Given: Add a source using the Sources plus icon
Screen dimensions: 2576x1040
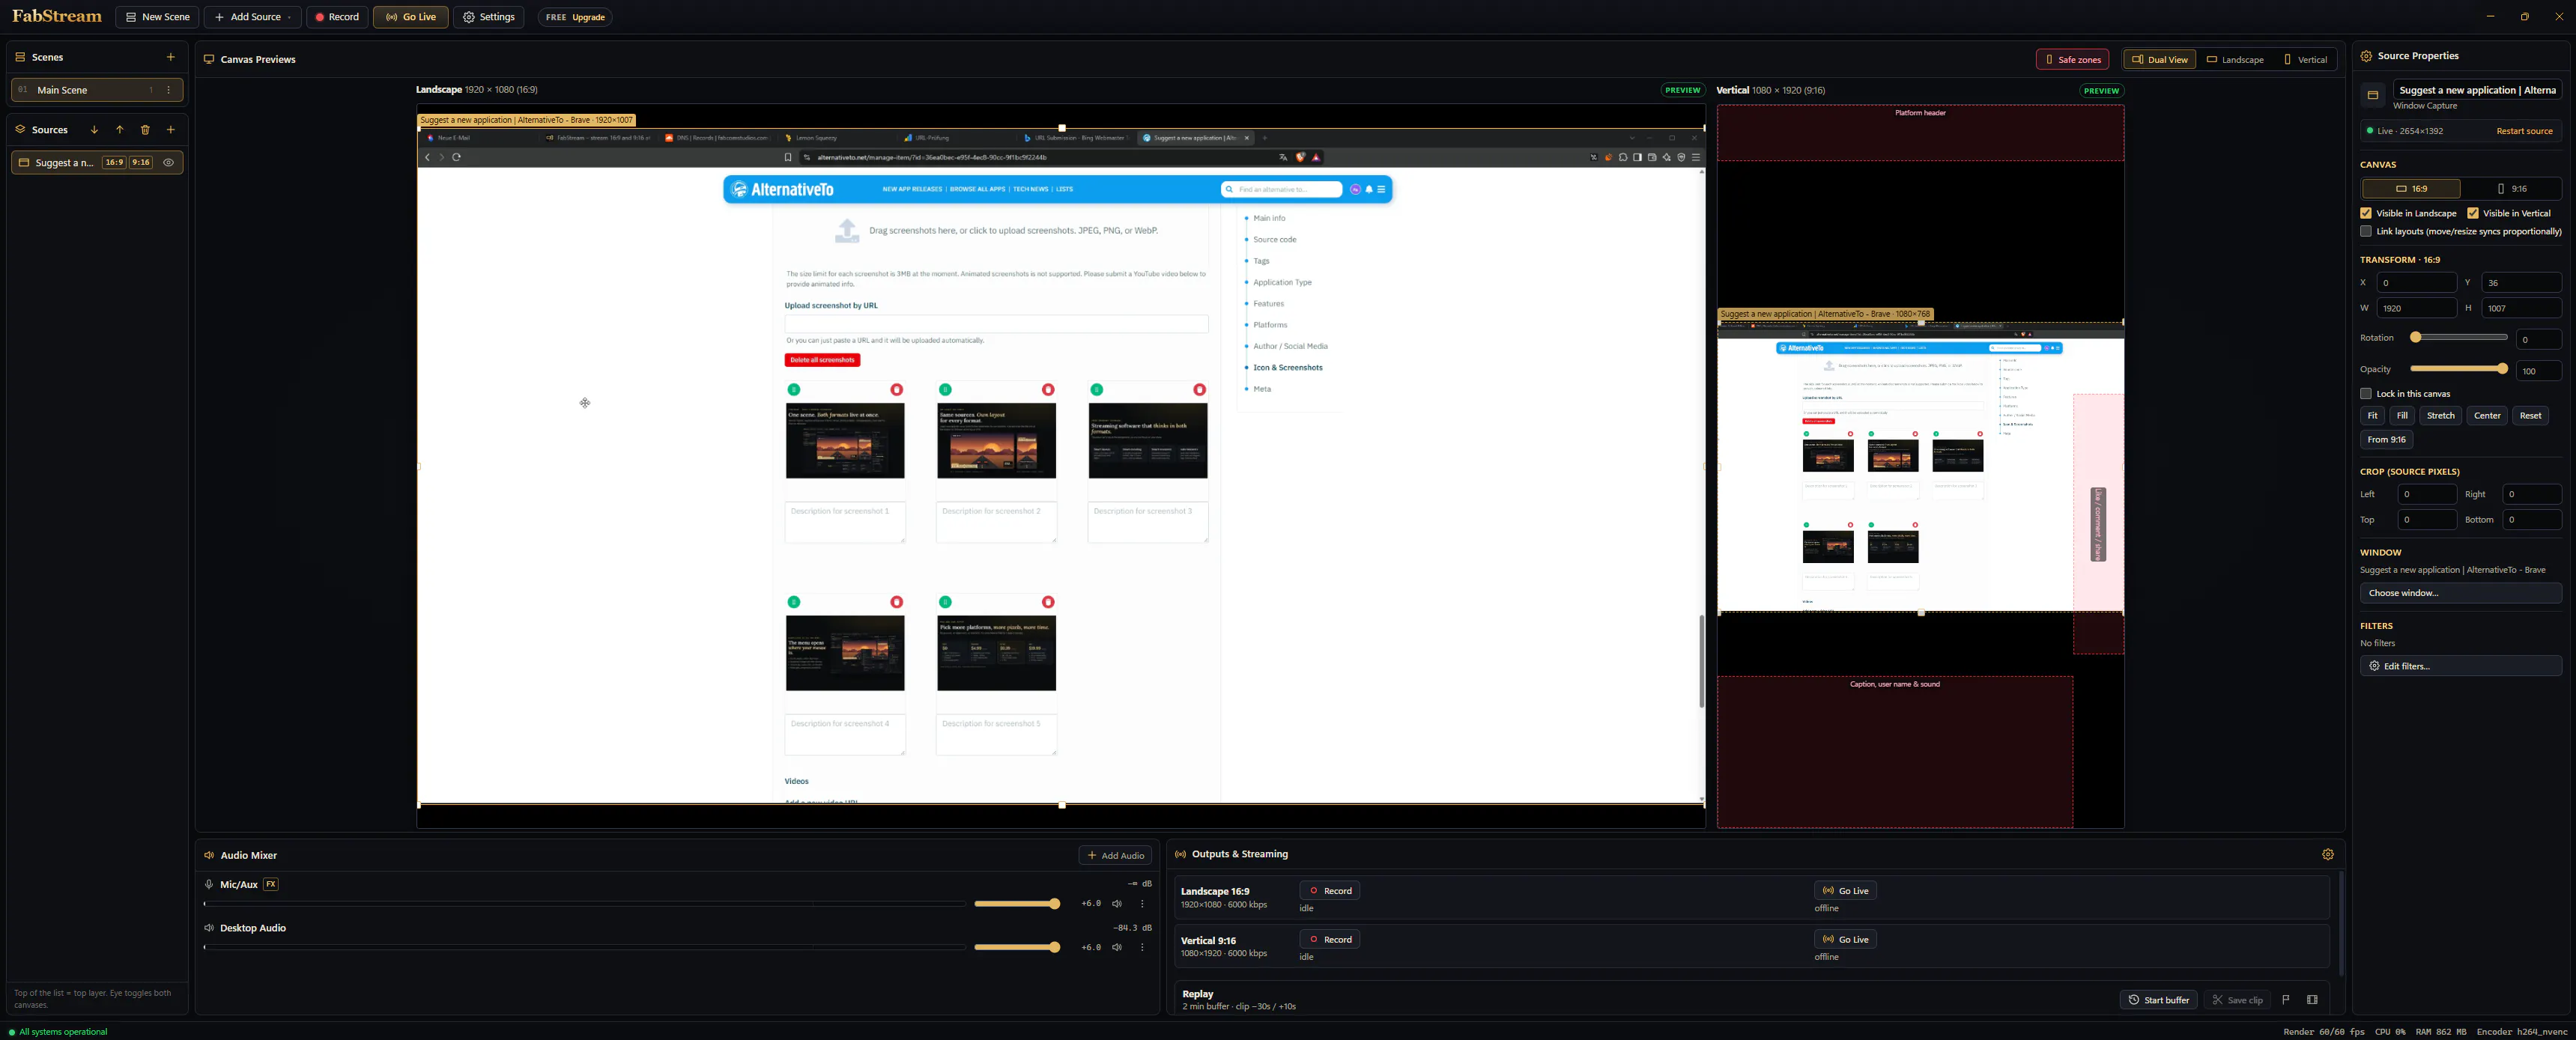Looking at the screenshot, I should [x=171, y=130].
